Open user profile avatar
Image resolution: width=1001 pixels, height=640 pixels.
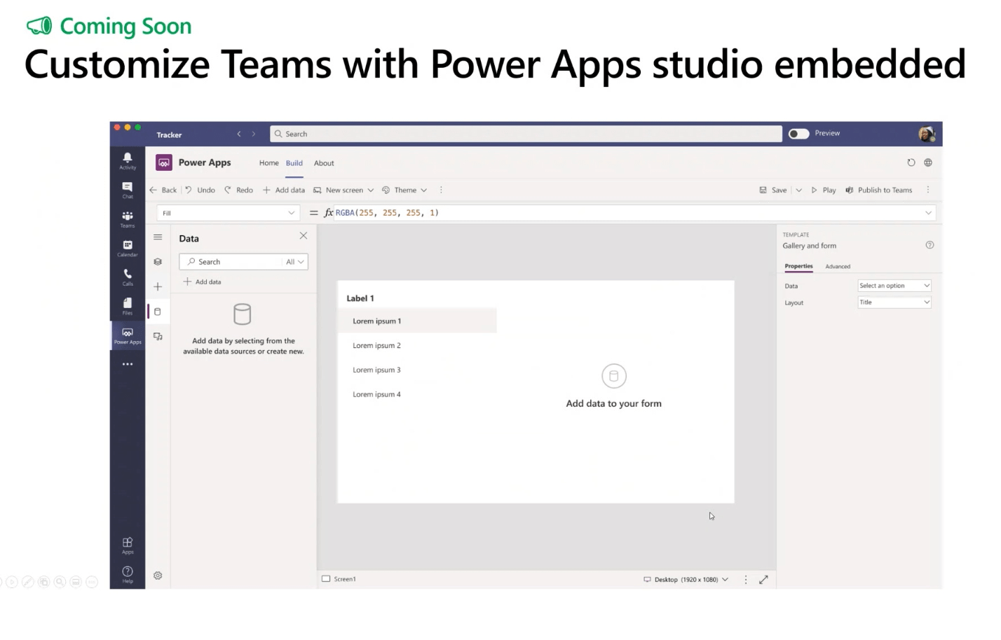click(927, 134)
